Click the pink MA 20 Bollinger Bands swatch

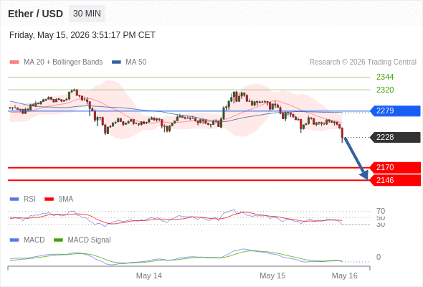[14, 62]
